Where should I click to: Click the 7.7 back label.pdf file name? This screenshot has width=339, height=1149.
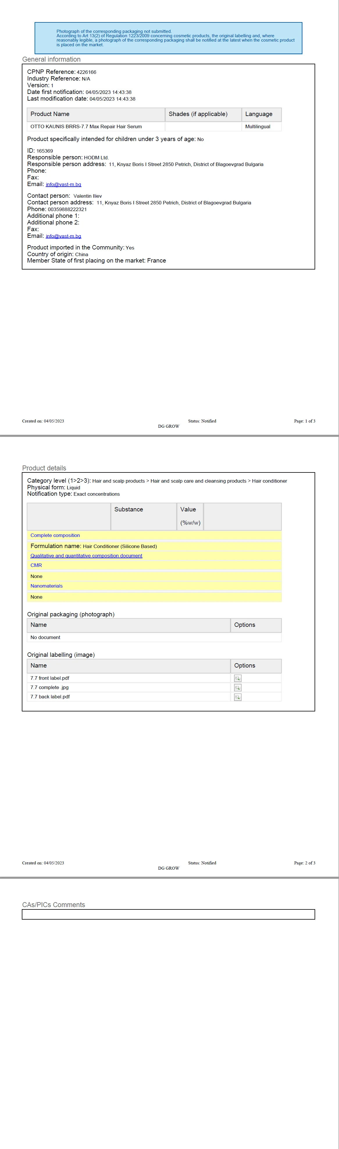(x=50, y=697)
